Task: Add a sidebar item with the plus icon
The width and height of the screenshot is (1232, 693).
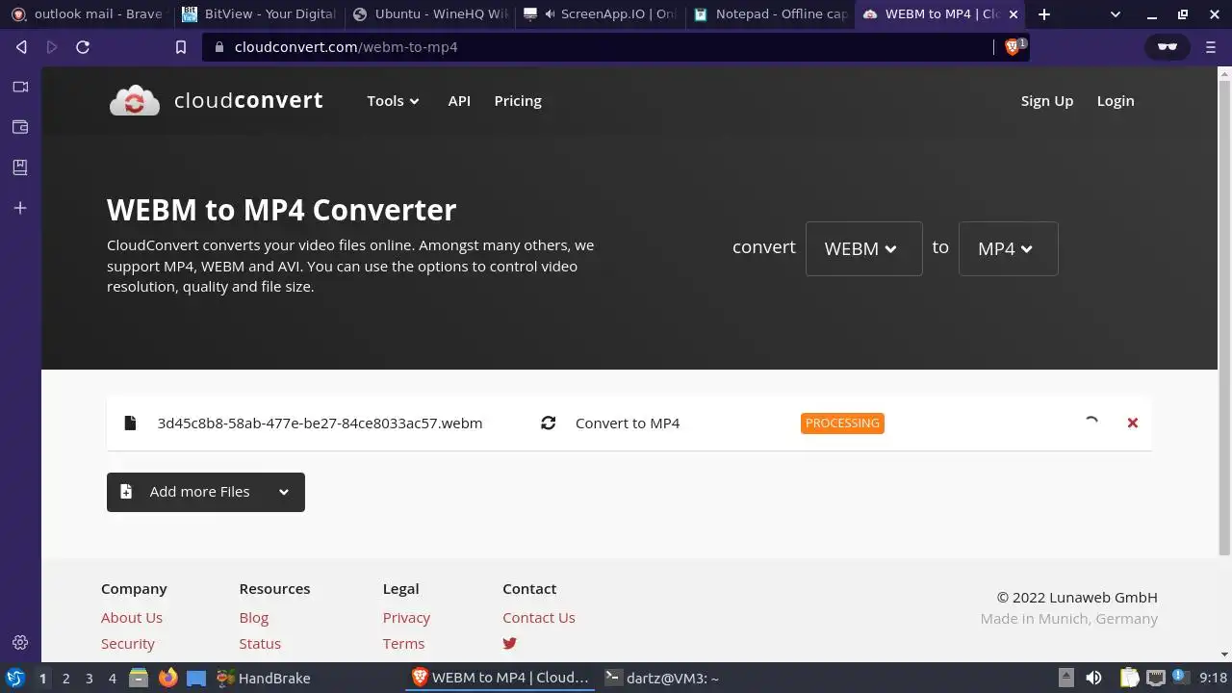Action: click(20, 208)
